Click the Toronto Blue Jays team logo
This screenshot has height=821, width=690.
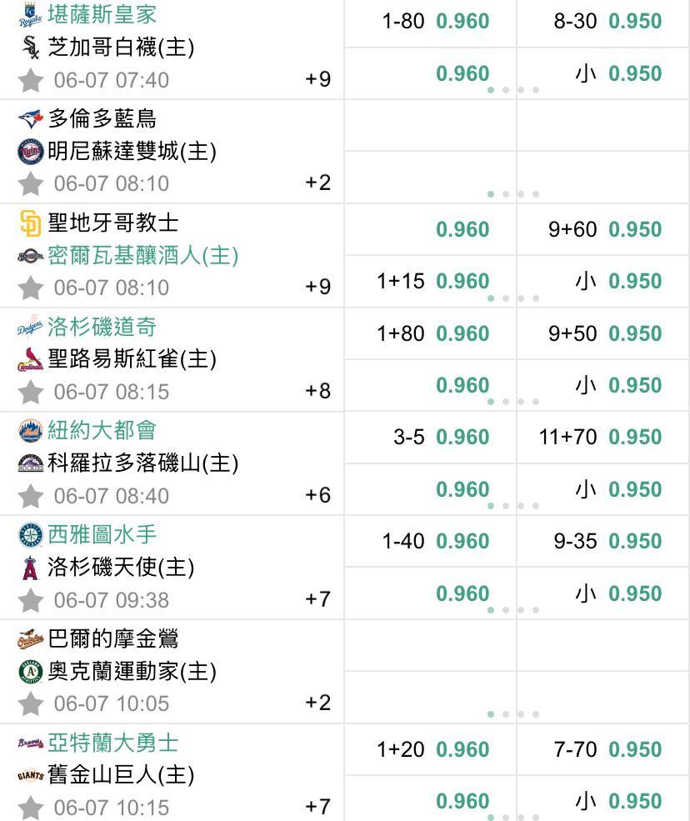(30, 119)
